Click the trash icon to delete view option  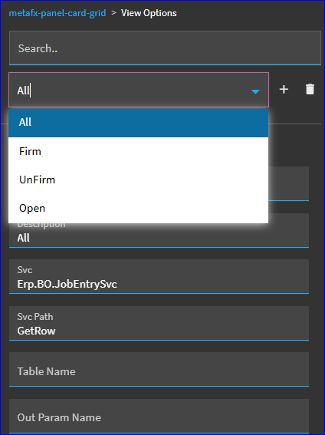pos(310,89)
